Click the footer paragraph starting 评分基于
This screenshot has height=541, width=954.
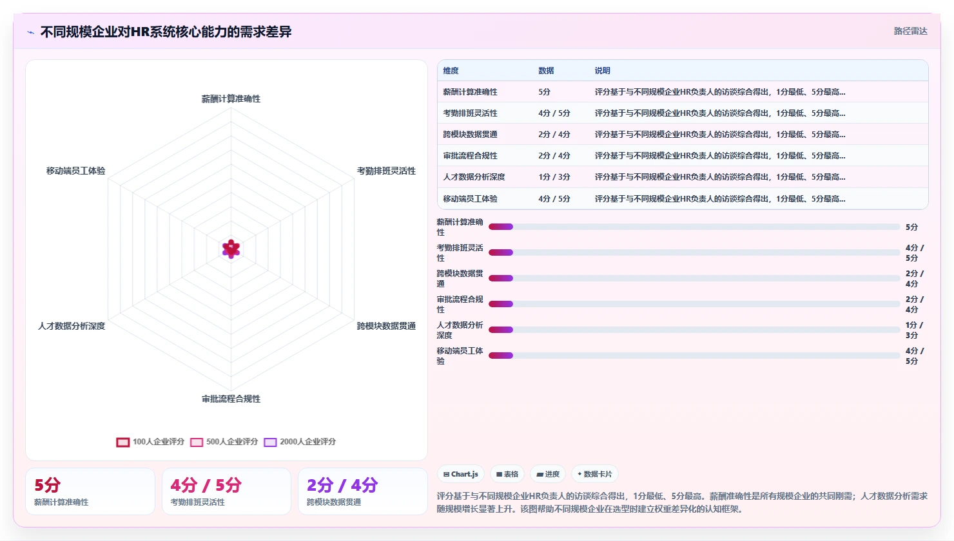pos(683,502)
